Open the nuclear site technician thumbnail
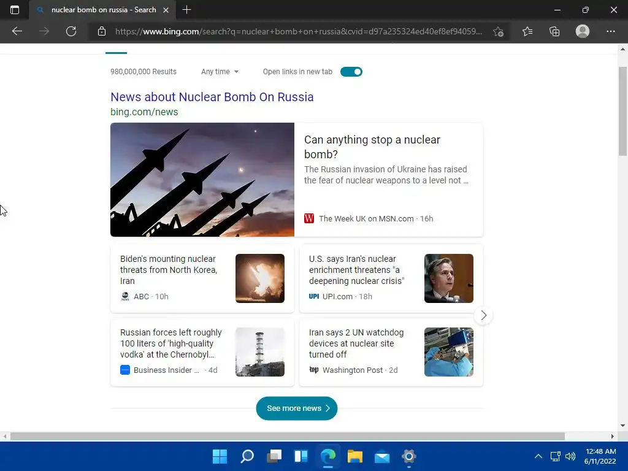628x471 pixels. pos(448,352)
